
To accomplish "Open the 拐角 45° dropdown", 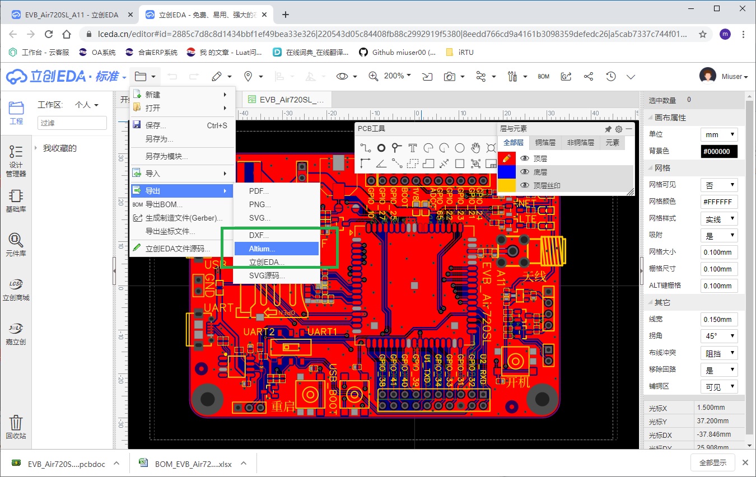I will pos(719,336).
